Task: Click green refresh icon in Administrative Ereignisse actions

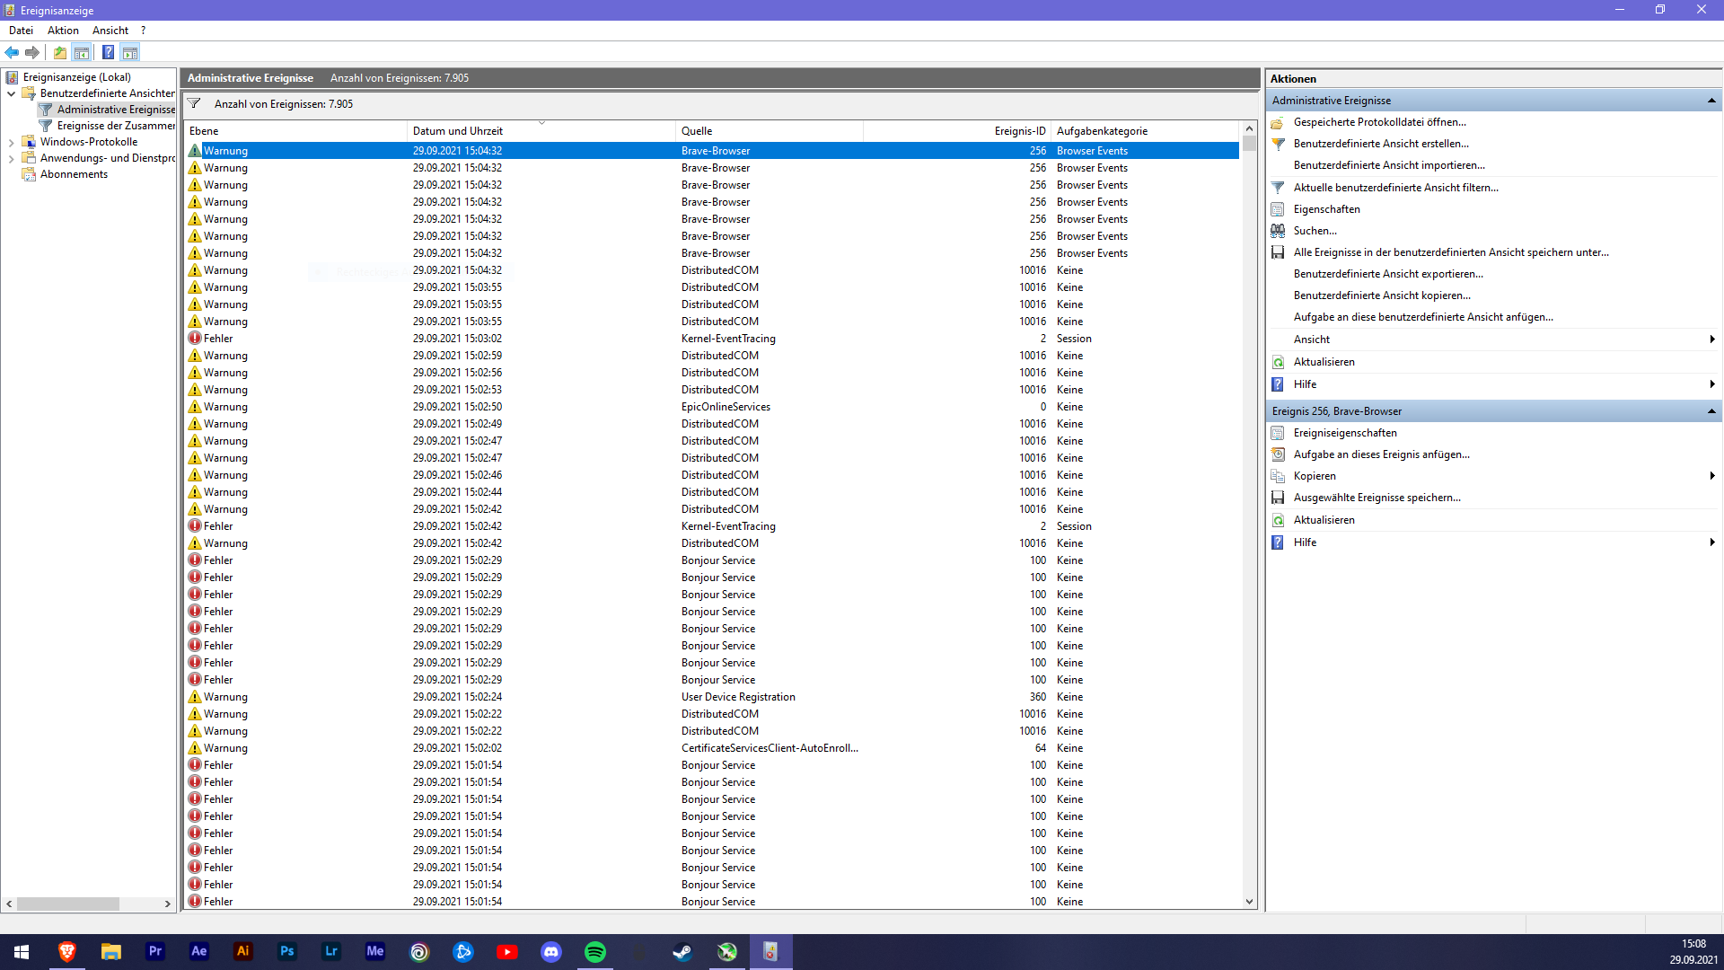Action: [x=1278, y=362]
